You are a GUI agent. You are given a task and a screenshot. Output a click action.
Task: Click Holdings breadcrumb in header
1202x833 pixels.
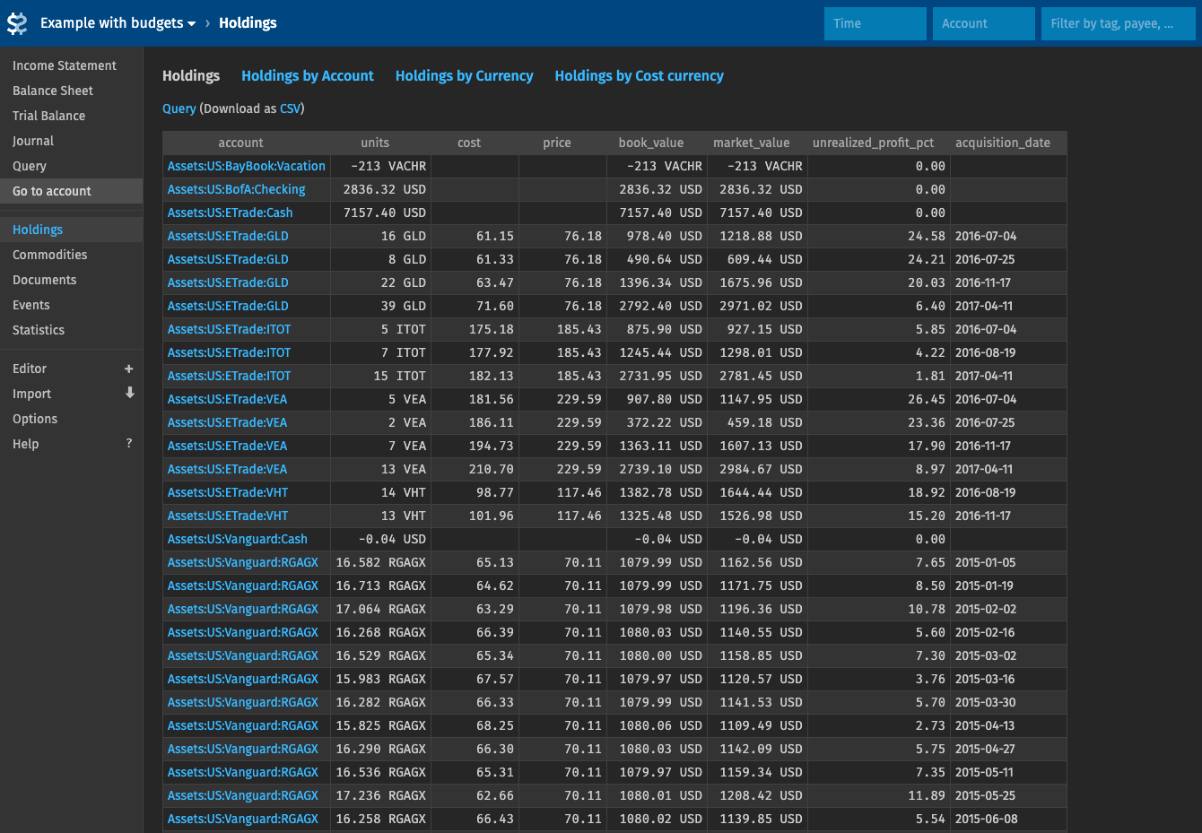tap(248, 23)
